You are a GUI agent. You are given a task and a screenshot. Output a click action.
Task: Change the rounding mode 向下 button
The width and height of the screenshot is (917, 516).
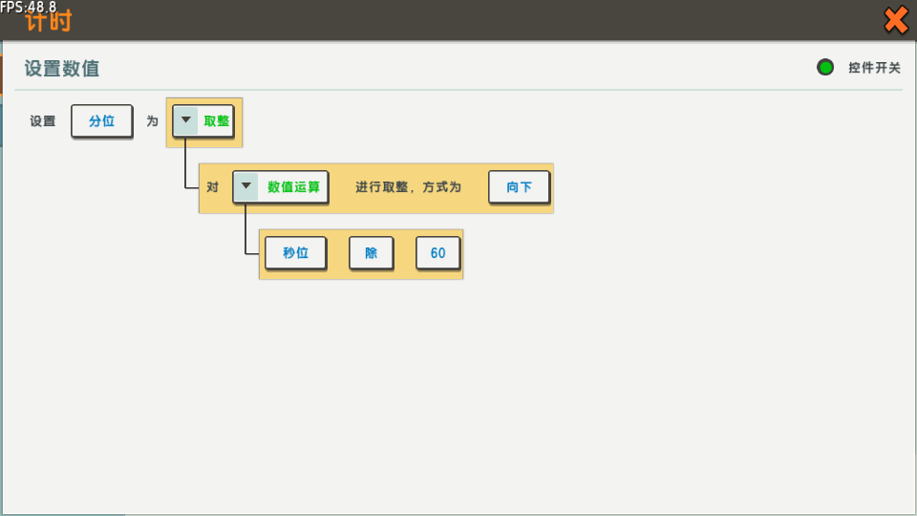pyautogui.click(x=520, y=187)
